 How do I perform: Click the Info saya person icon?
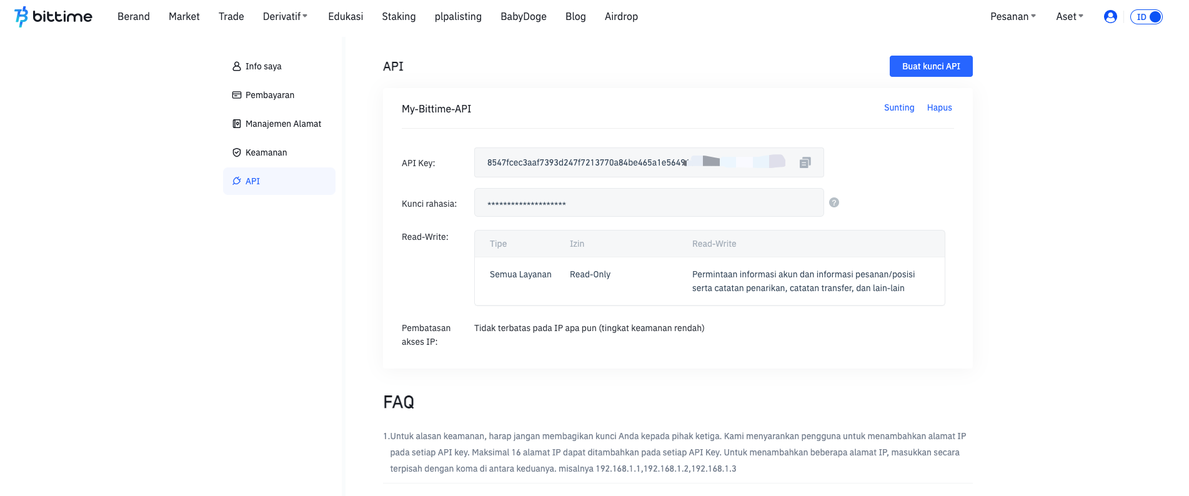[x=237, y=66]
